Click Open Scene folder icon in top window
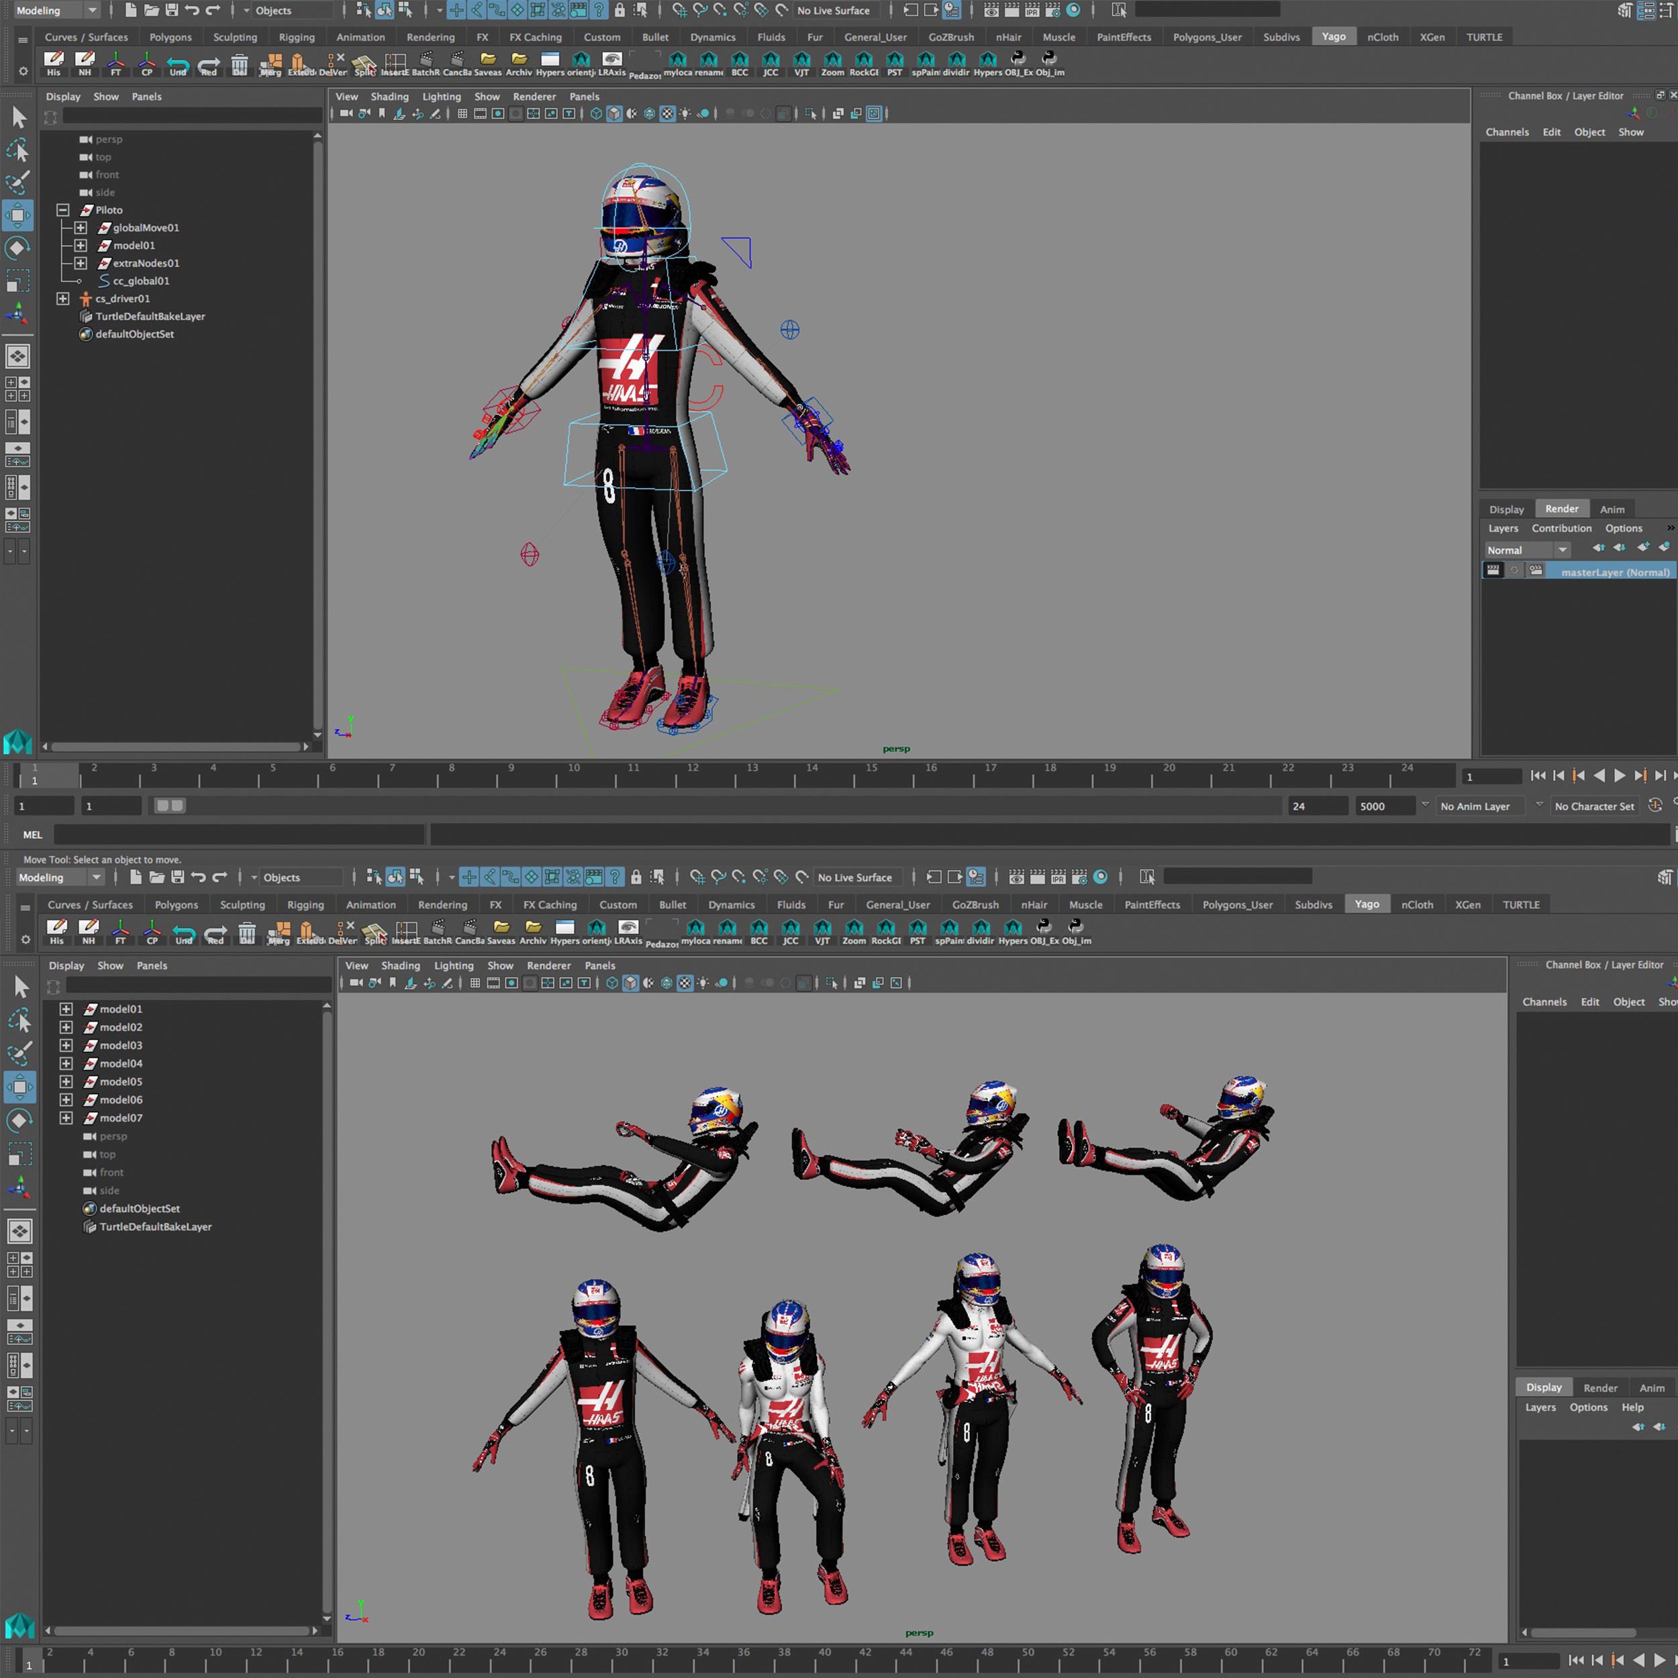Viewport: 1678px width, 1678px height. click(x=151, y=11)
